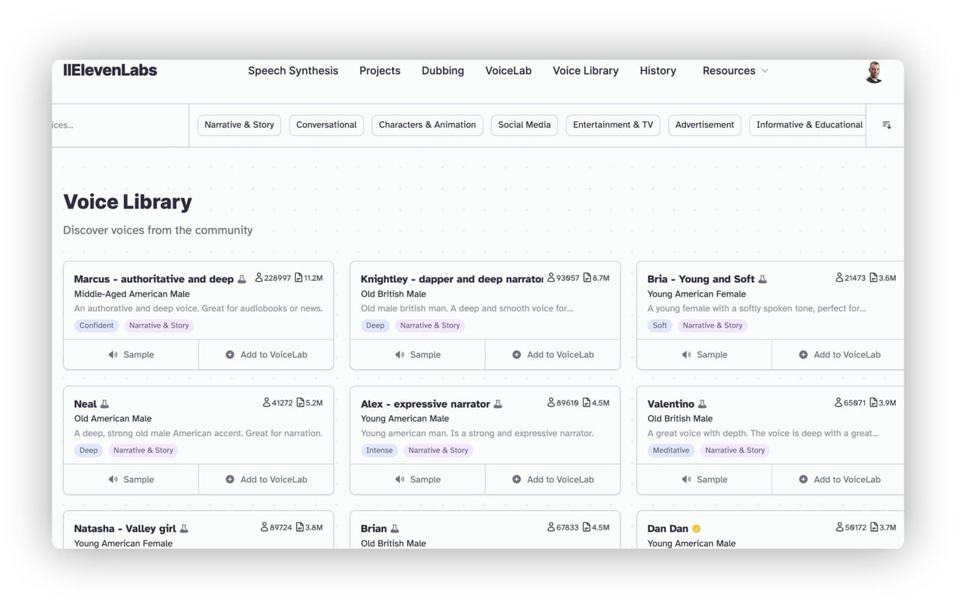956x598 pixels.
Task: Click the flask icon beside Neal
Action: (105, 404)
